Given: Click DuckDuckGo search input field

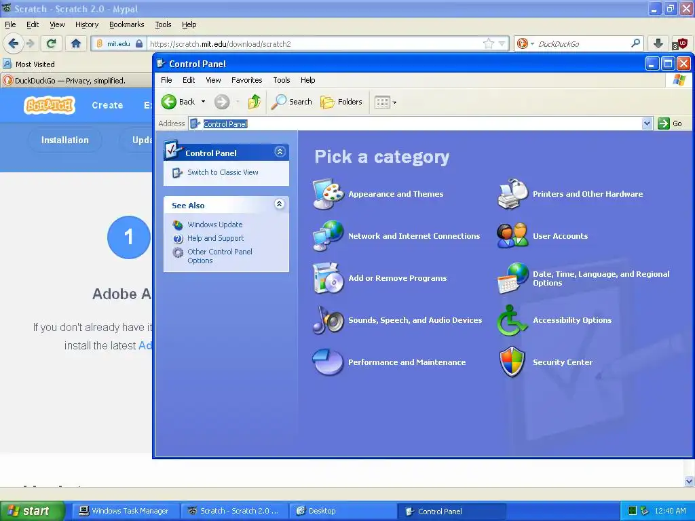Looking at the screenshot, I should [x=583, y=43].
